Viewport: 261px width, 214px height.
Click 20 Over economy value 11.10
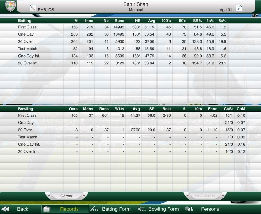click(212, 130)
